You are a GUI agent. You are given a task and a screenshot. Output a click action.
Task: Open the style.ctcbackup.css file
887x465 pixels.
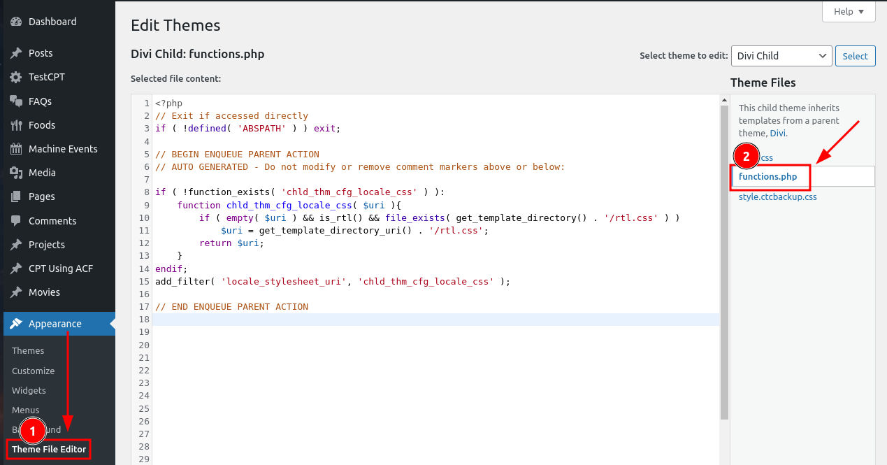click(777, 197)
